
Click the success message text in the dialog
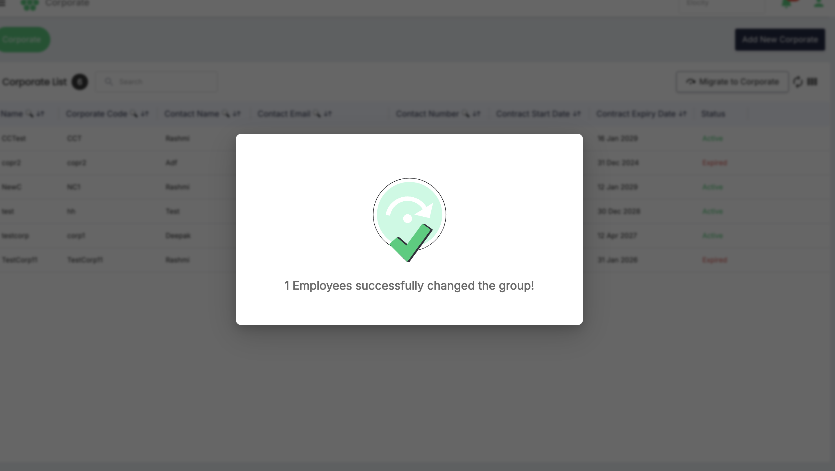tap(409, 286)
